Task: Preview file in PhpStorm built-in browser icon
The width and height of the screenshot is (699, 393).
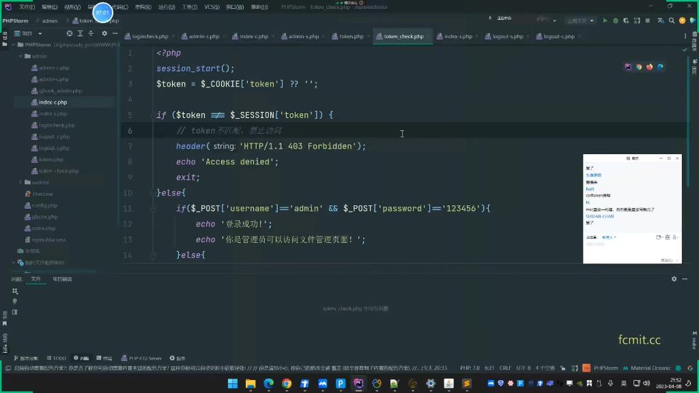Action: coord(628,67)
